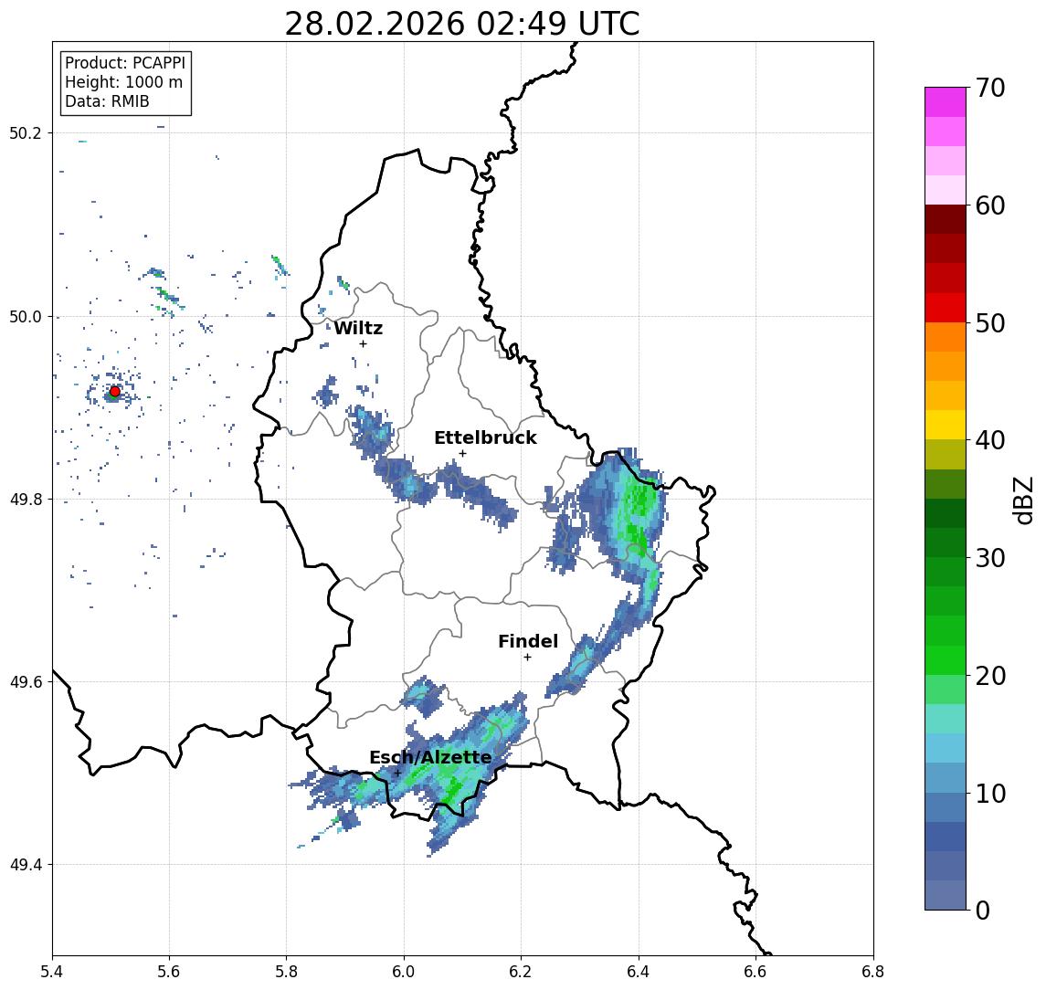
Task: Click the 6.0 longitude axis label
Action: pyautogui.click(x=404, y=972)
